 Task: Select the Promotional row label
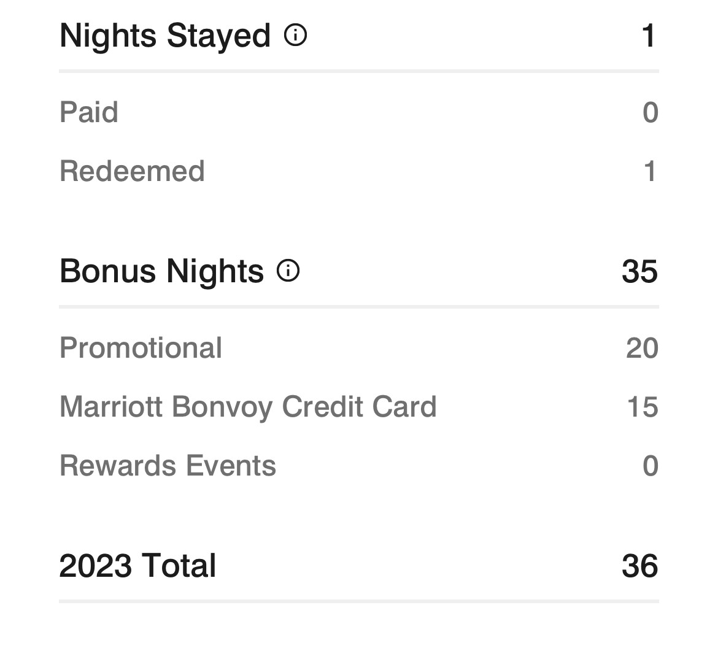[x=141, y=348]
